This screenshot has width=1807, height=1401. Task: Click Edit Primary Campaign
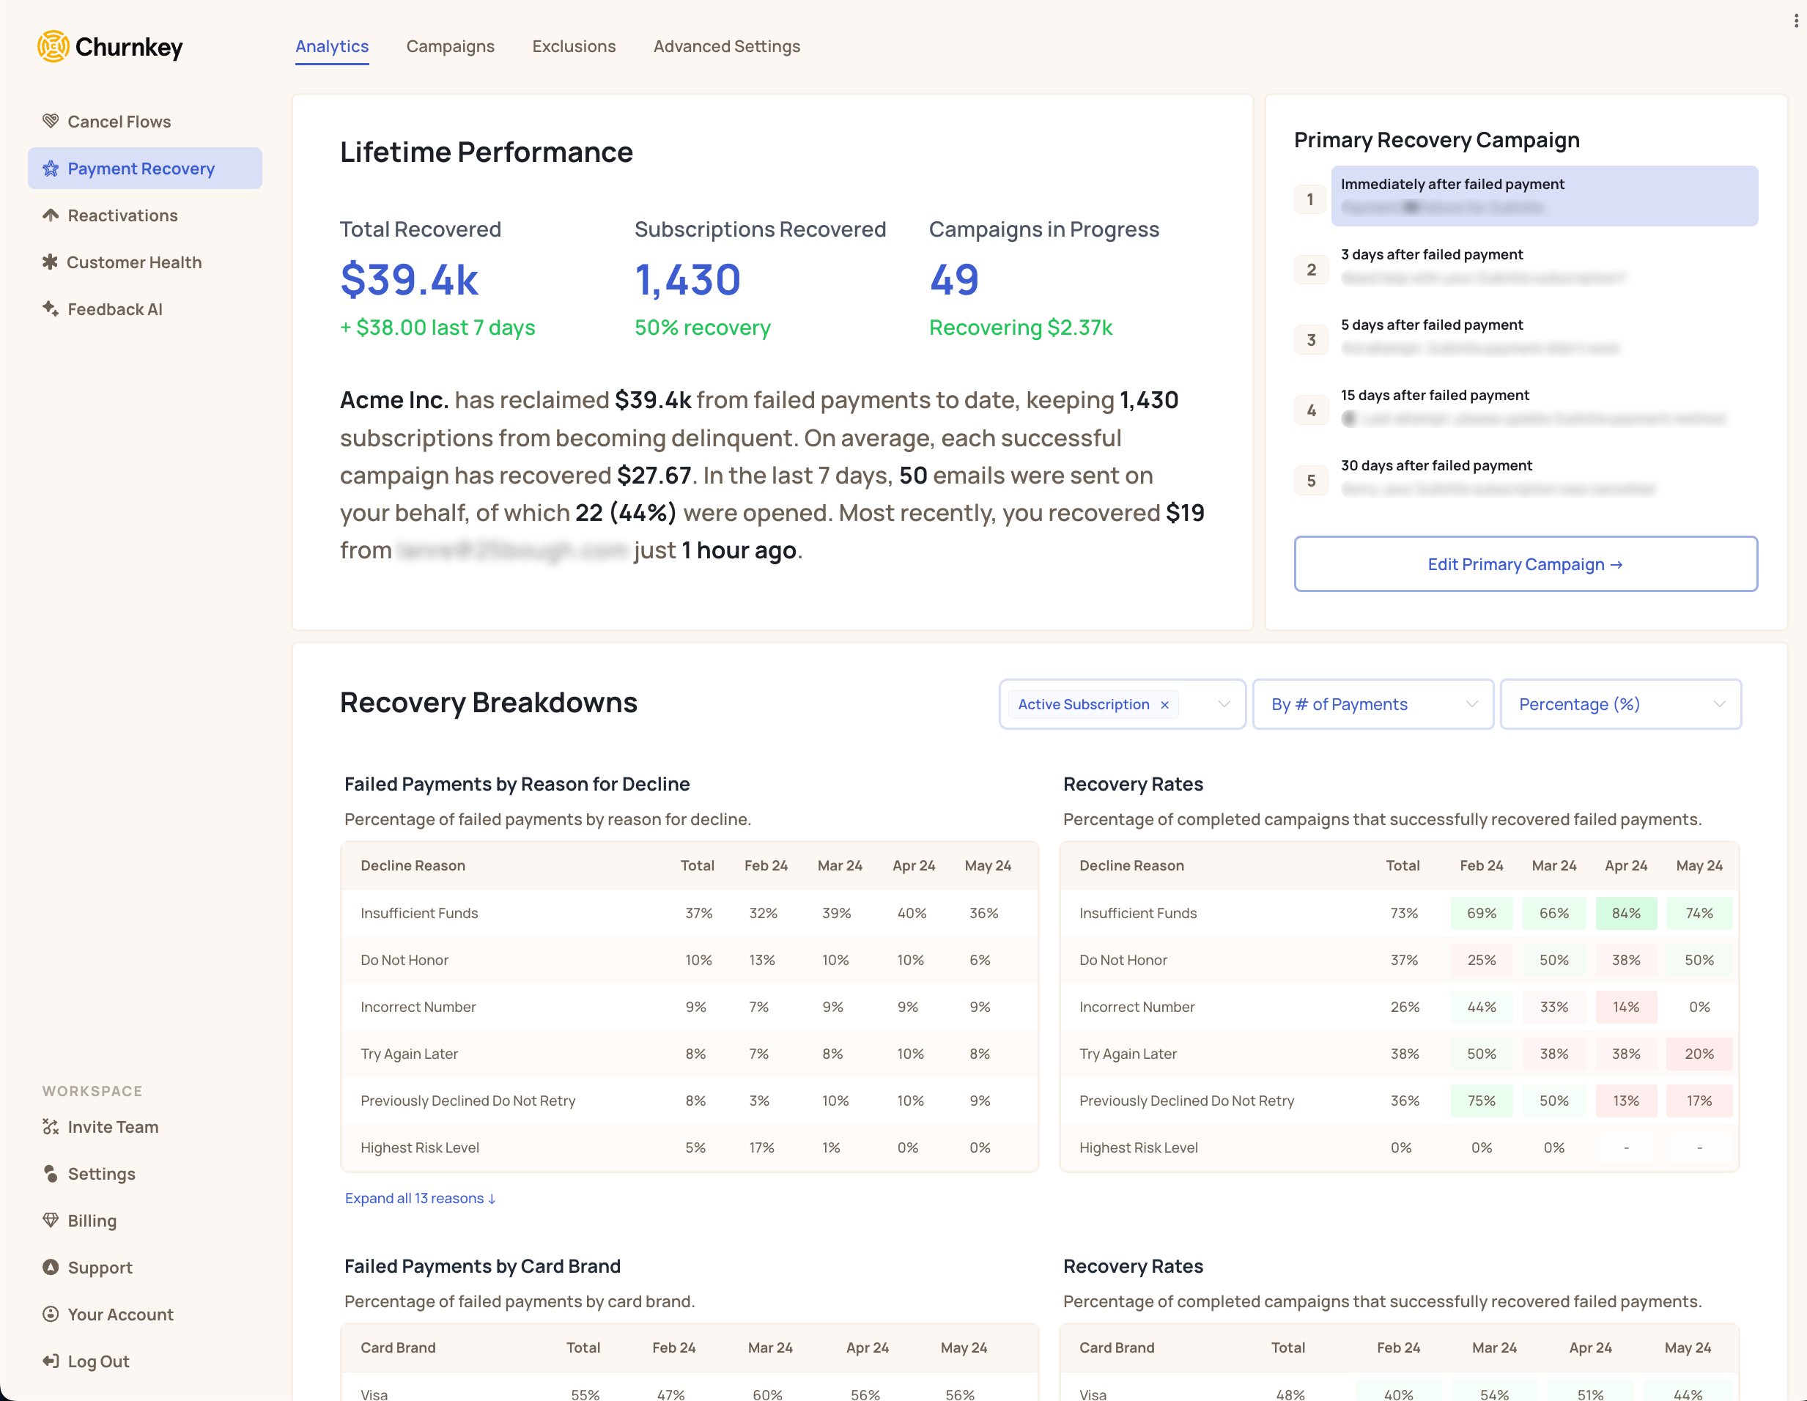pyautogui.click(x=1525, y=563)
